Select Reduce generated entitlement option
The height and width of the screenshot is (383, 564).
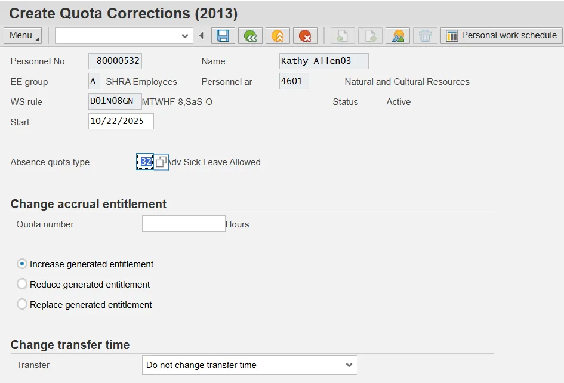pos(22,284)
